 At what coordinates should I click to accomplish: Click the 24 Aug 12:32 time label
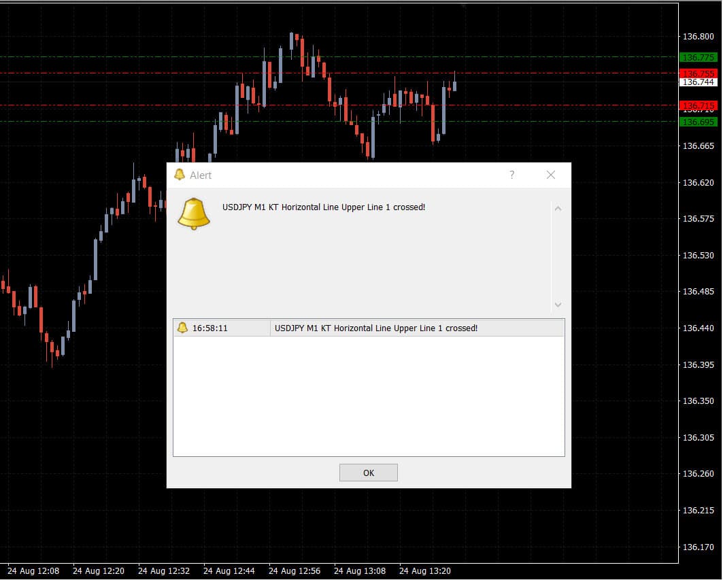[164, 570]
